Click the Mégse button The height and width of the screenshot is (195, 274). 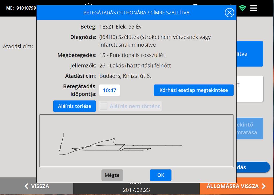[112, 175]
